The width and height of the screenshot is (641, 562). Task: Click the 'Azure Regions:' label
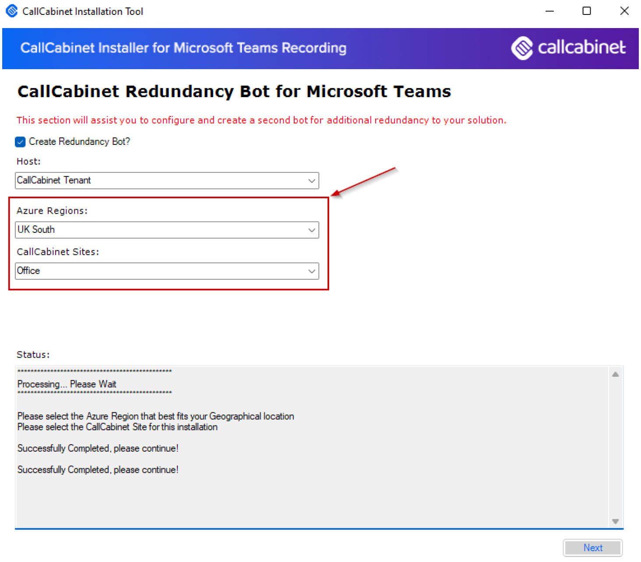(x=52, y=211)
